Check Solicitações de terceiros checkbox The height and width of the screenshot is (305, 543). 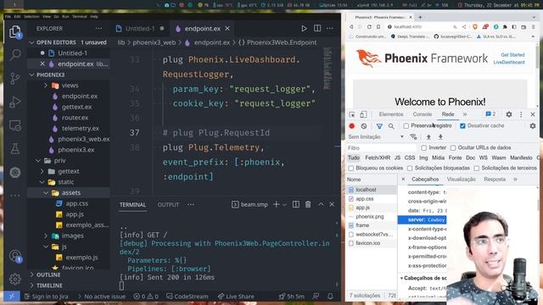pos(477,168)
